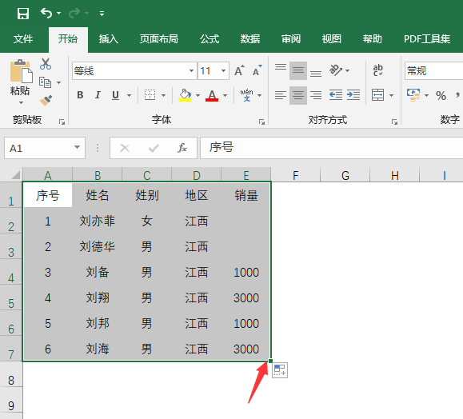Open the 常规 number format box
463x419 pixels.
[x=433, y=71]
